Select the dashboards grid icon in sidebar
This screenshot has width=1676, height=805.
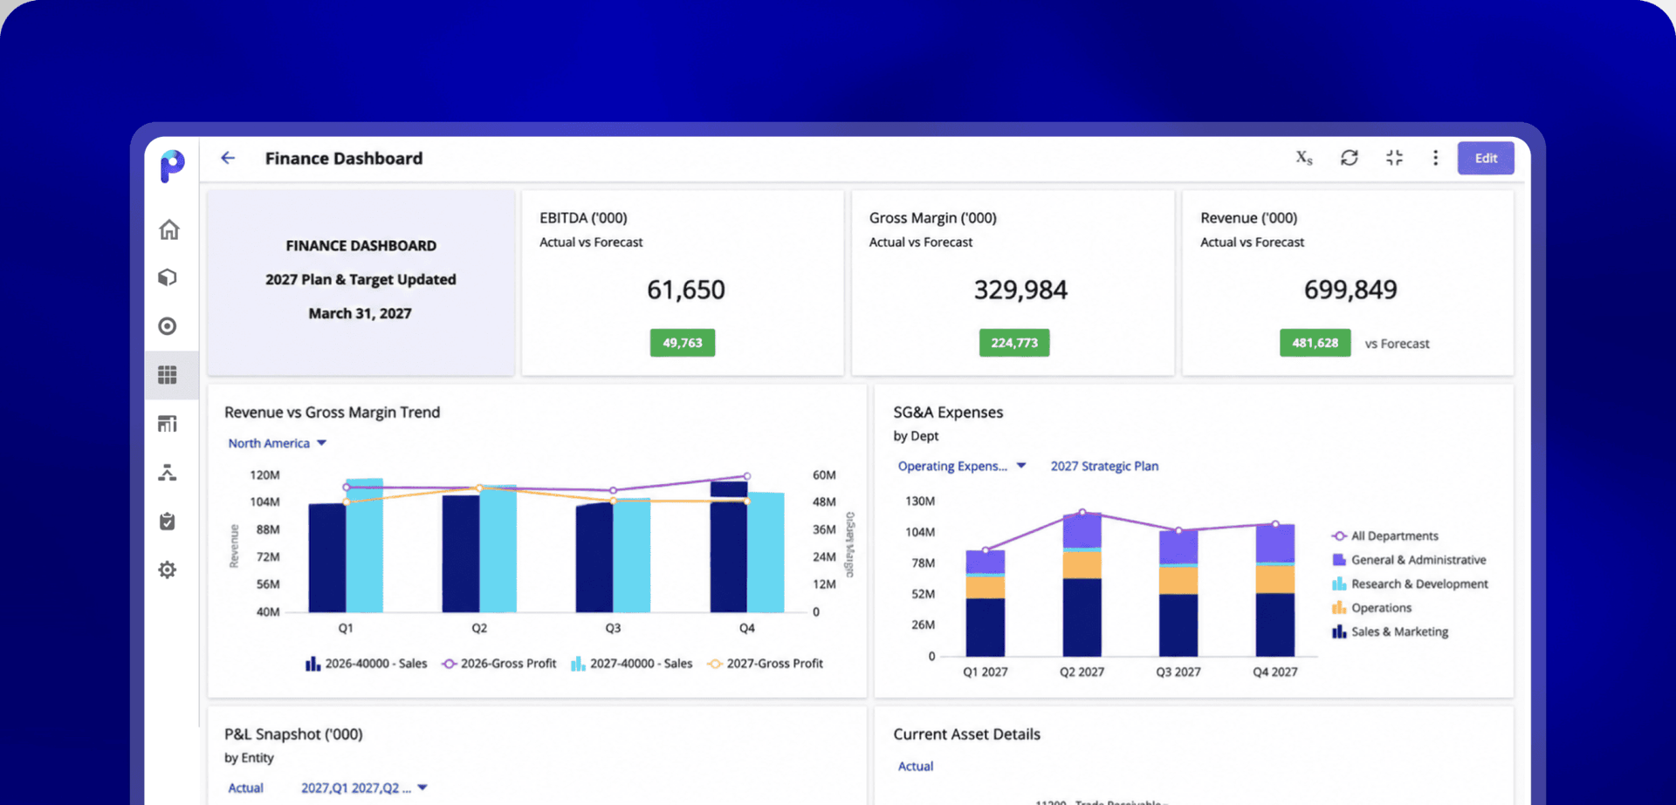pos(168,375)
